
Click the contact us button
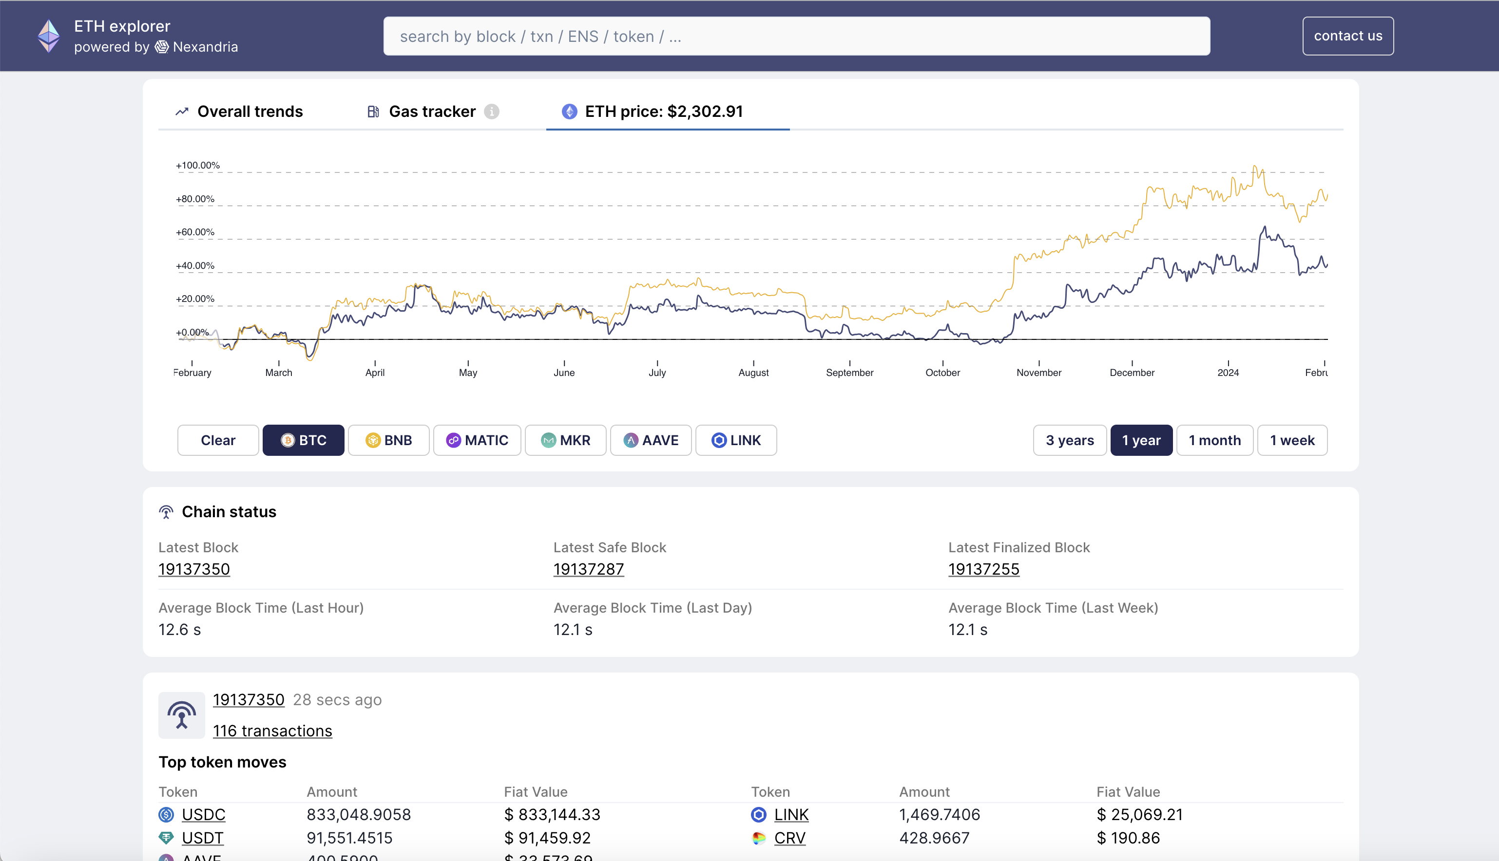[x=1347, y=36]
